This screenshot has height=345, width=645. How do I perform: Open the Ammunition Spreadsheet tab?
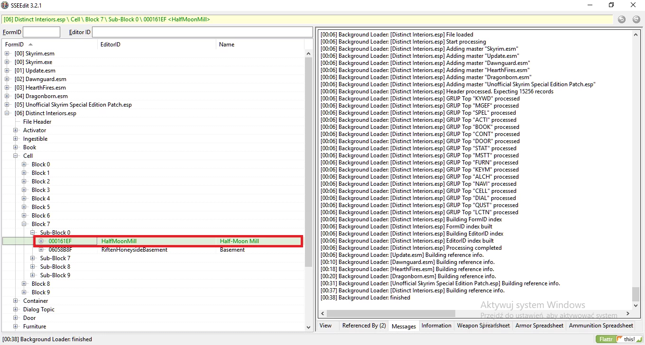(x=601, y=326)
